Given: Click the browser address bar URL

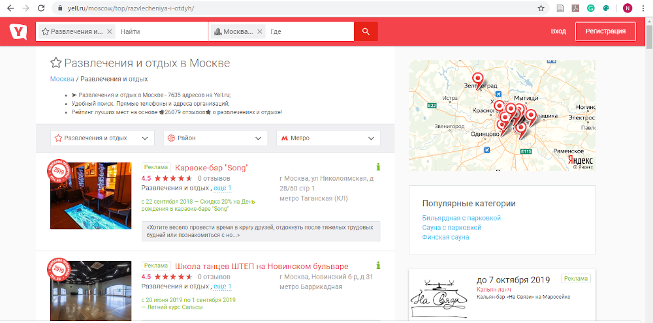Looking at the screenshot, I should point(131,8).
